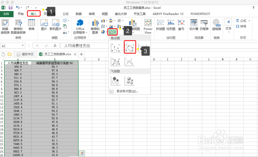Expand the screenshot dropdown arrow
258x157 pixels.
[x=68, y=32]
